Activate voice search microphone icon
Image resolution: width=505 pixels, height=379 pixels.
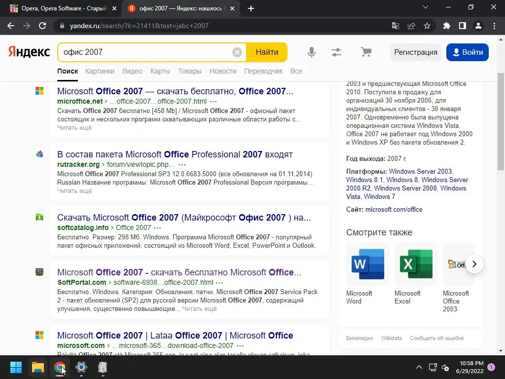coord(312,52)
